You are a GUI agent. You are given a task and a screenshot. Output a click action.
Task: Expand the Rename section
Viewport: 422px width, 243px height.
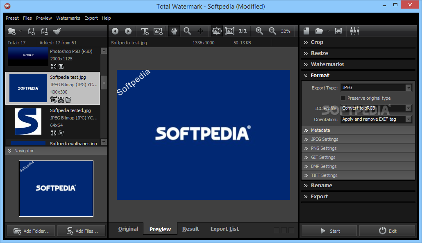coord(358,186)
